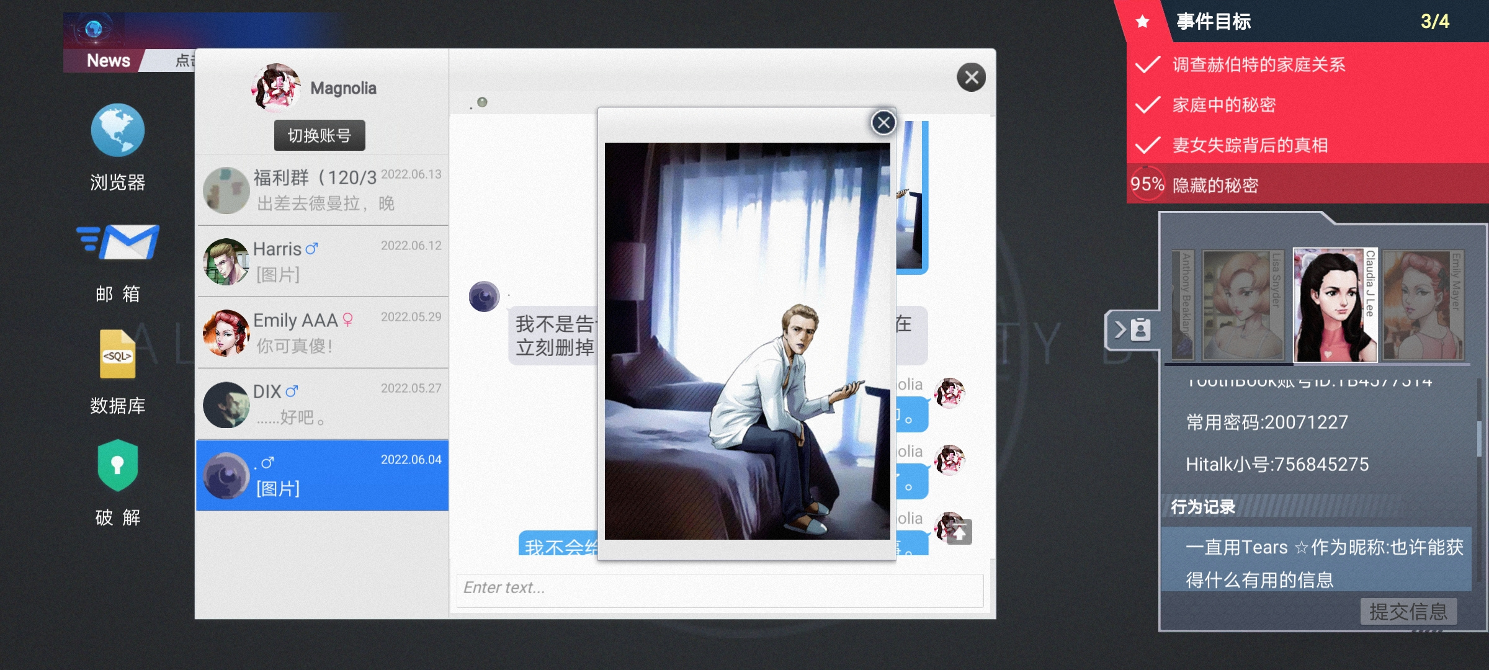
Task: Select the Claudia J Lee character card
Action: point(1335,305)
